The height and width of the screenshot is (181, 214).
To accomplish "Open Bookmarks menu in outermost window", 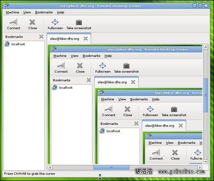I will pos(44,12).
